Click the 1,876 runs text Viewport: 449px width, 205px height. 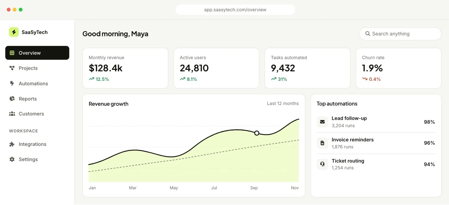point(342,147)
